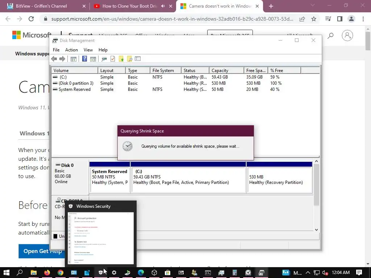The image size is (371, 278).
Task: Open the Action menu in Disk Management
Action: coord(71,50)
